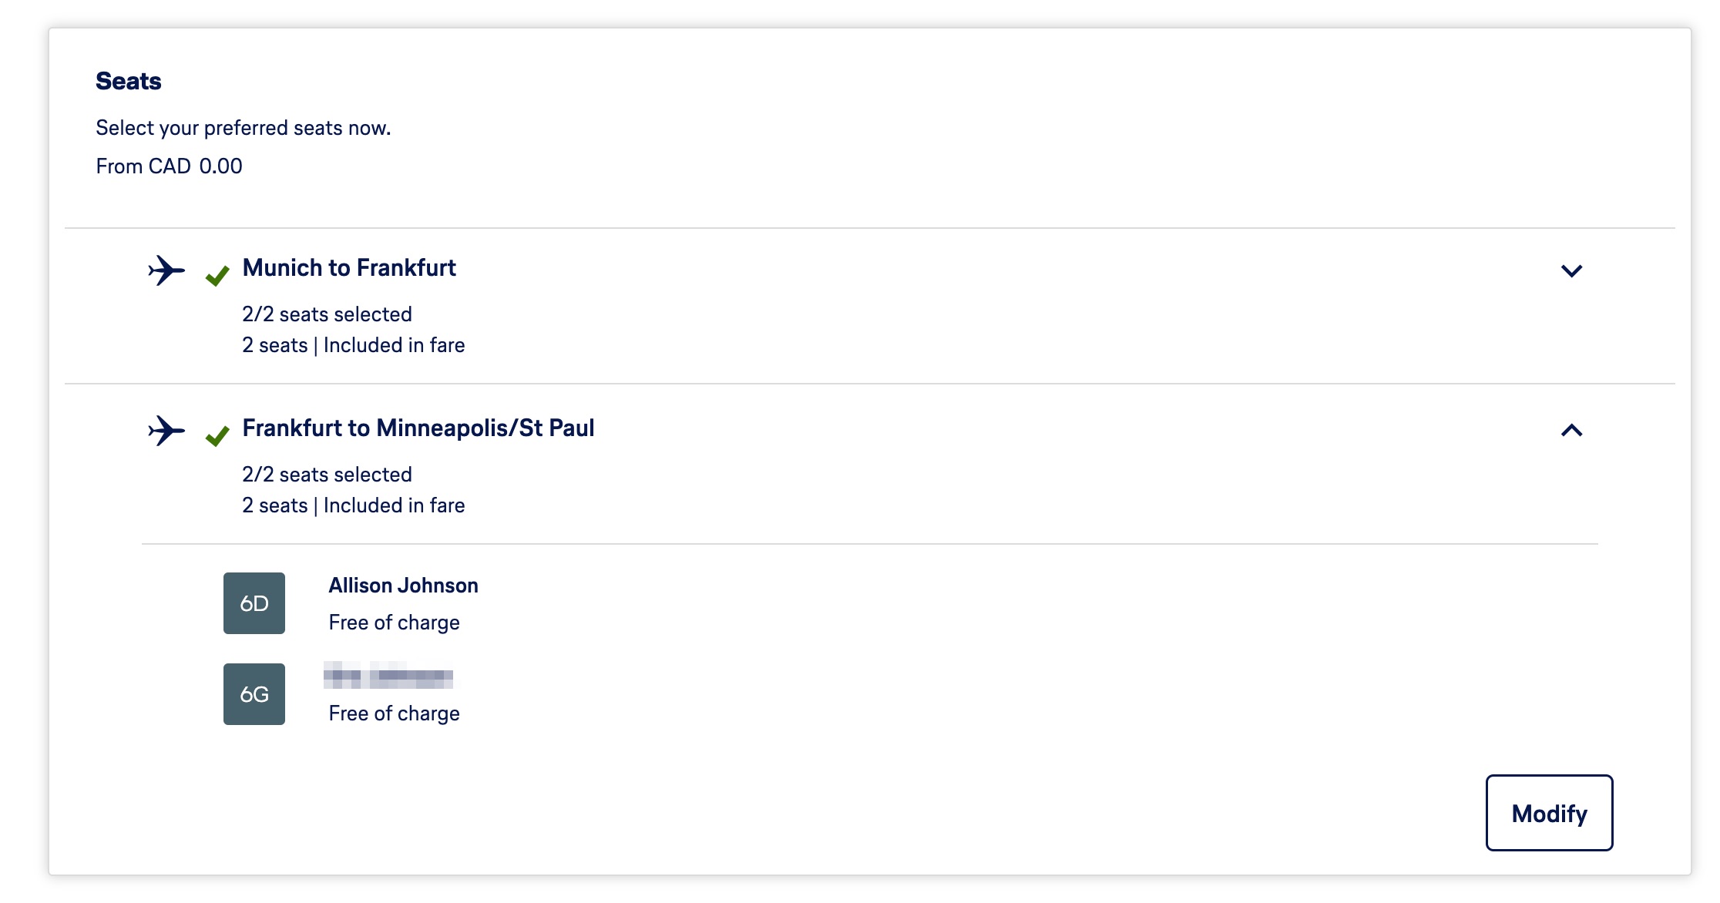The height and width of the screenshot is (903, 1720).
Task: Click passenger name Allison Johnson
Action: pyautogui.click(x=403, y=586)
